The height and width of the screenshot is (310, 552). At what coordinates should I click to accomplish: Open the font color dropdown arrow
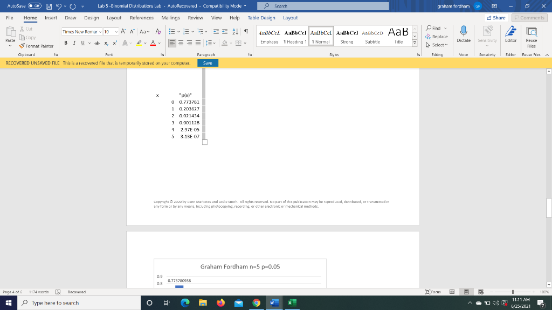coord(159,43)
